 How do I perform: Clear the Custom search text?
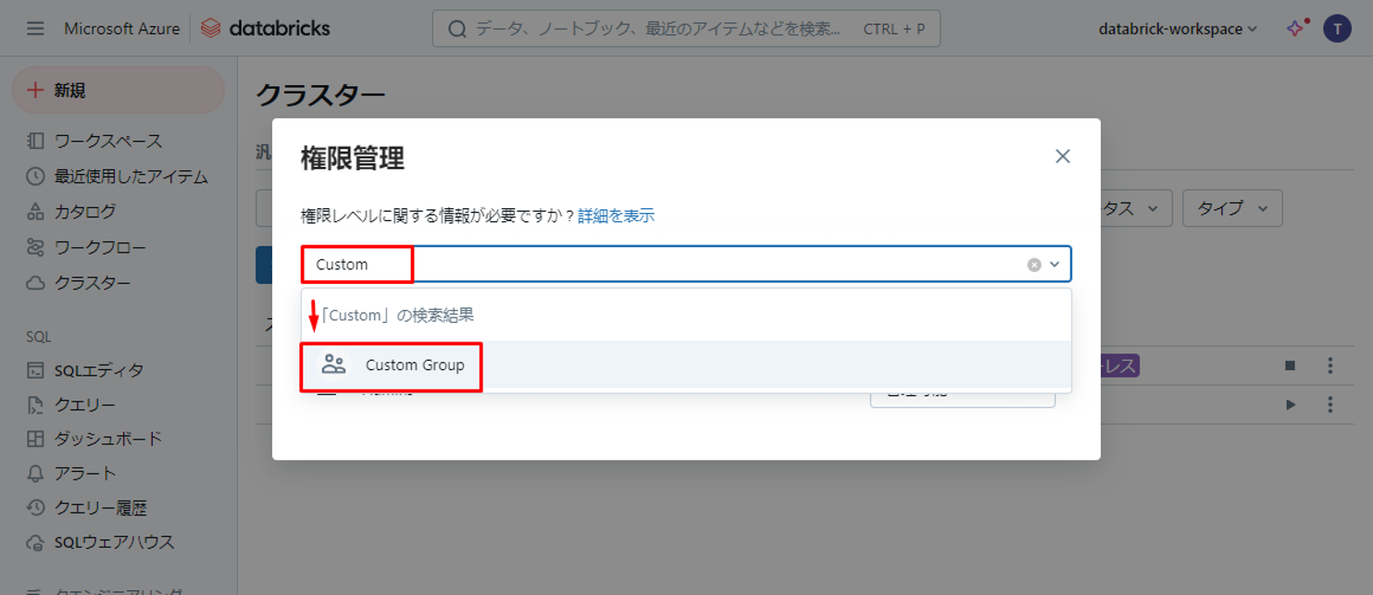tap(1034, 265)
